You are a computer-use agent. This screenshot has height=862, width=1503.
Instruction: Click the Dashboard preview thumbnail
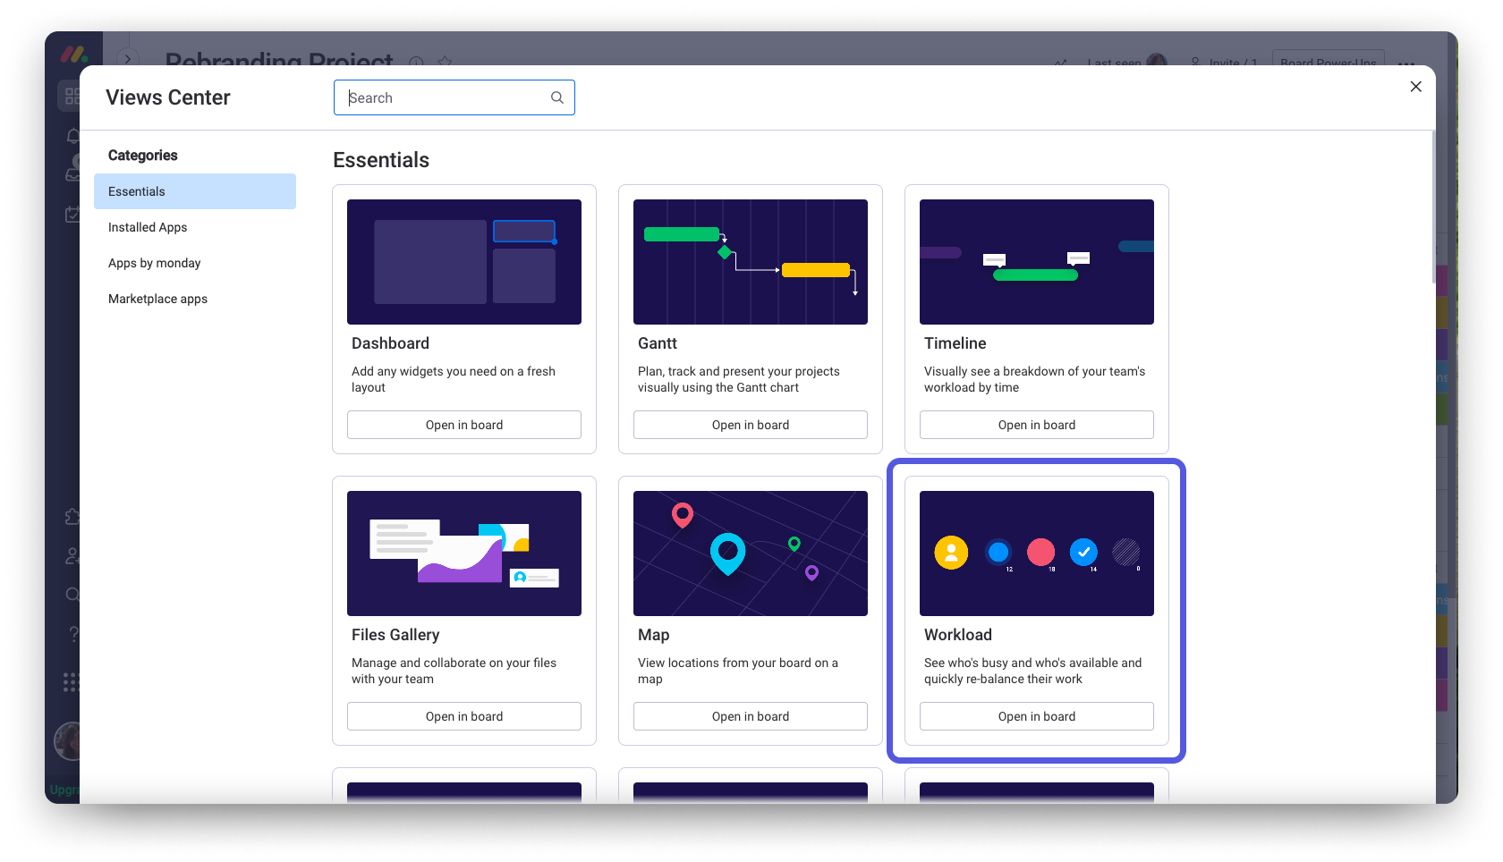(464, 262)
